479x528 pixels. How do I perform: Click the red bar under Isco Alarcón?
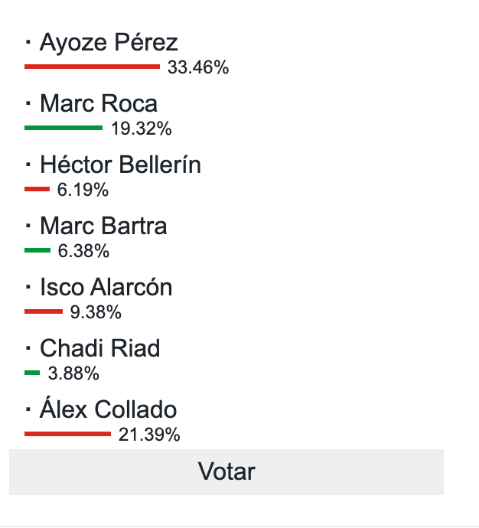point(43,311)
